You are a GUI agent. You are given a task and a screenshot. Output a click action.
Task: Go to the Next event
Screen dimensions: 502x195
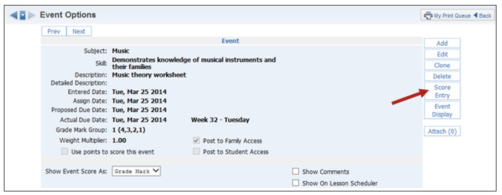point(79,31)
